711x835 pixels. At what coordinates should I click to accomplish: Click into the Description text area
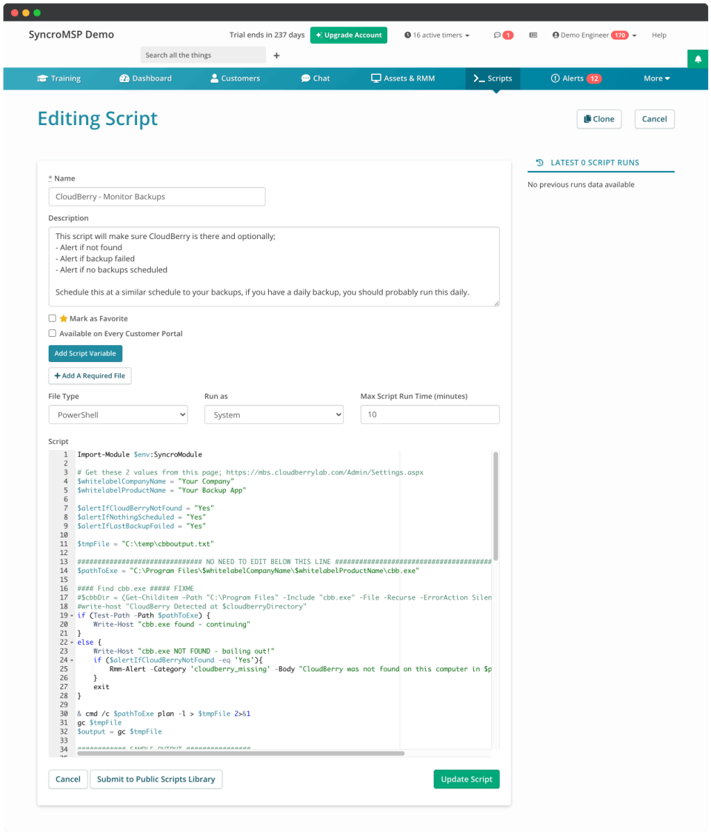pyautogui.click(x=274, y=266)
